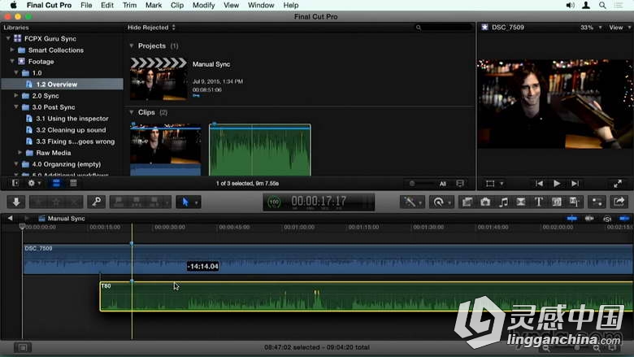
Task: Open the Mark menu
Action: click(154, 5)
